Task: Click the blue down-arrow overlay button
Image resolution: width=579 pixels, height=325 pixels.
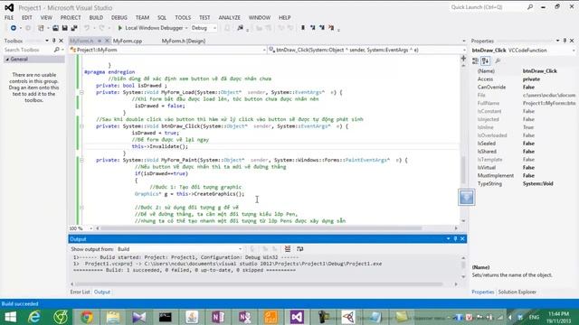Action: tap(467, 198)
